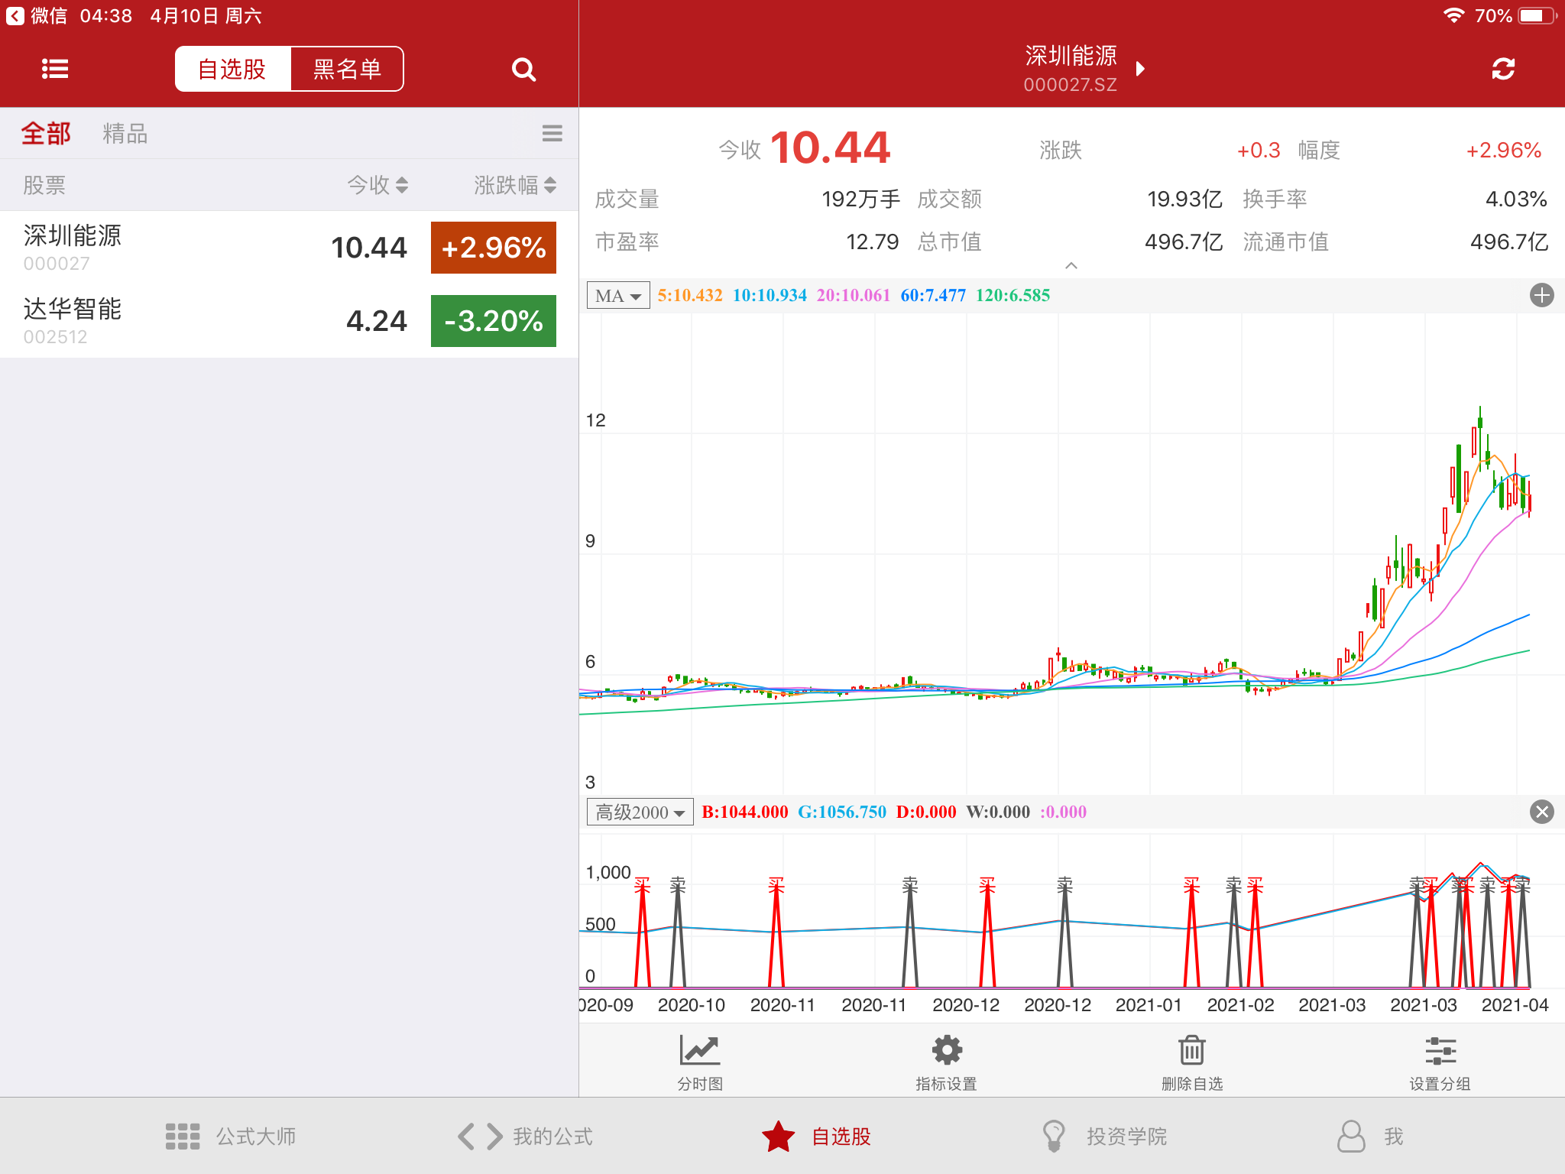The height and width of the screenshot is (1174, 1565).
Task: Add indicator with the plus circle icon
Action: 1541,295
